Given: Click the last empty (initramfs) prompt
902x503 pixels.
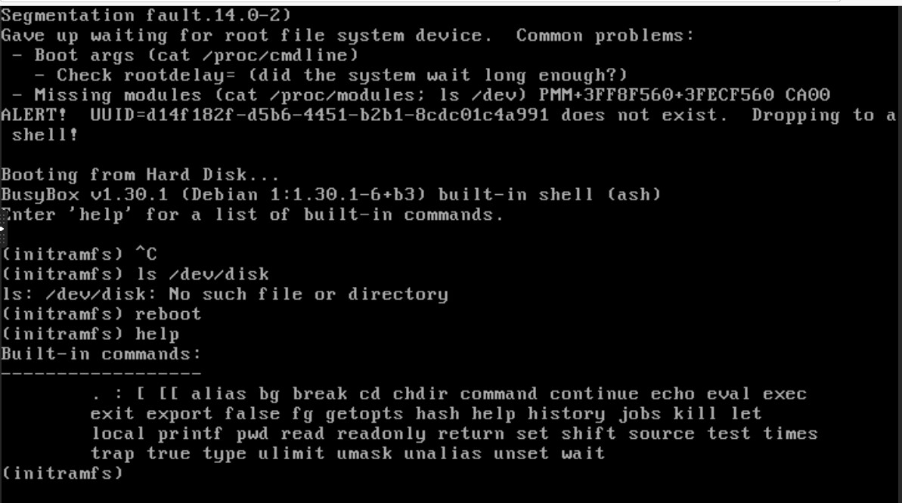Looking at the screenshot, I should (x=62, y=474).
